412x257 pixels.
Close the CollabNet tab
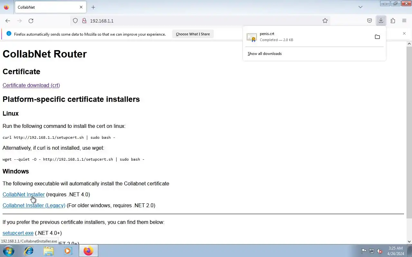click(x=81, y=7)
